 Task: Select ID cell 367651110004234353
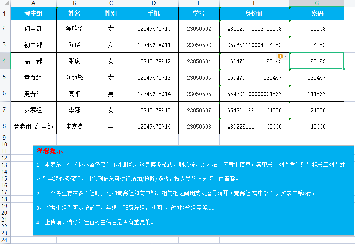(254, 45)
